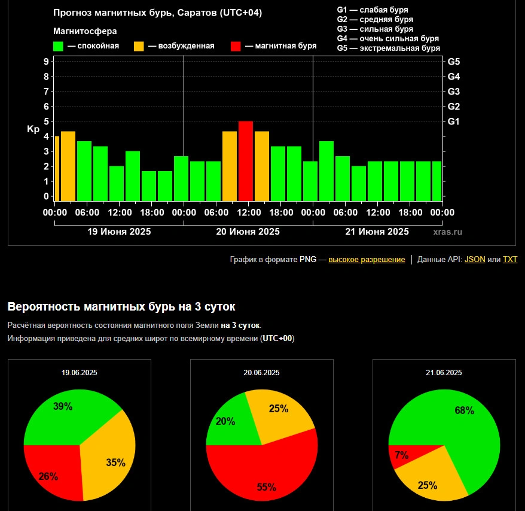Open the high resolution PNG link

(x=367, y=259)
